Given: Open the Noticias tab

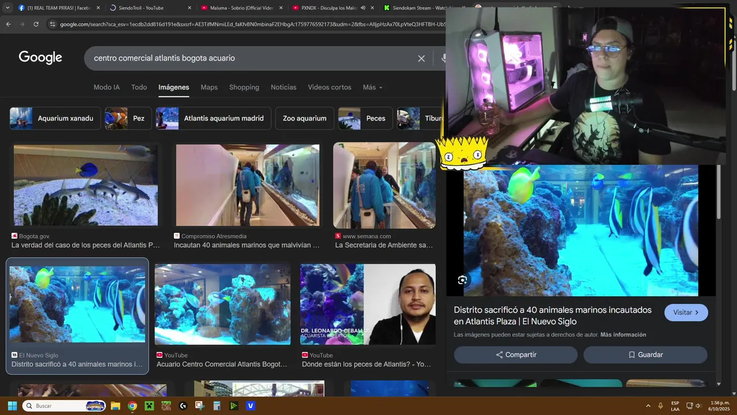Looking at the screenshot, I should click(283, 87).
